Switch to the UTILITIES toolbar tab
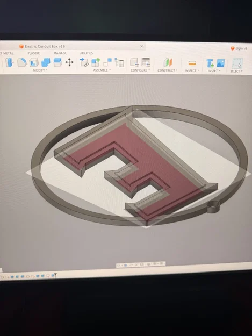252x336 pixels. pyautogui.click(x=86, y=53)
